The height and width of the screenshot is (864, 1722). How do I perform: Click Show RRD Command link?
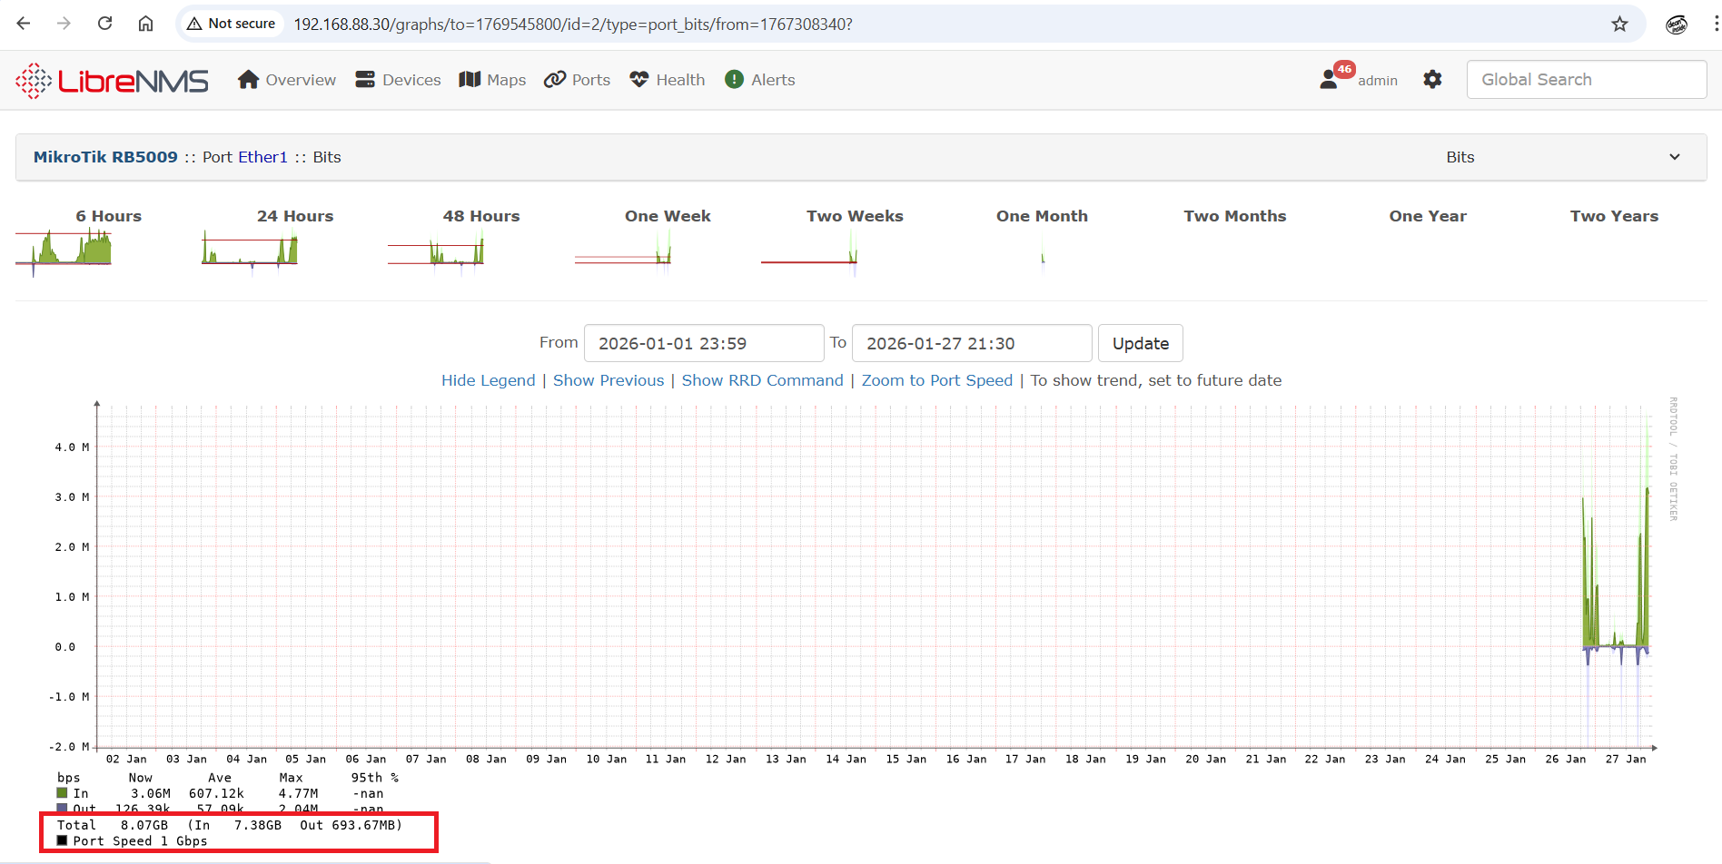[763, 380]
